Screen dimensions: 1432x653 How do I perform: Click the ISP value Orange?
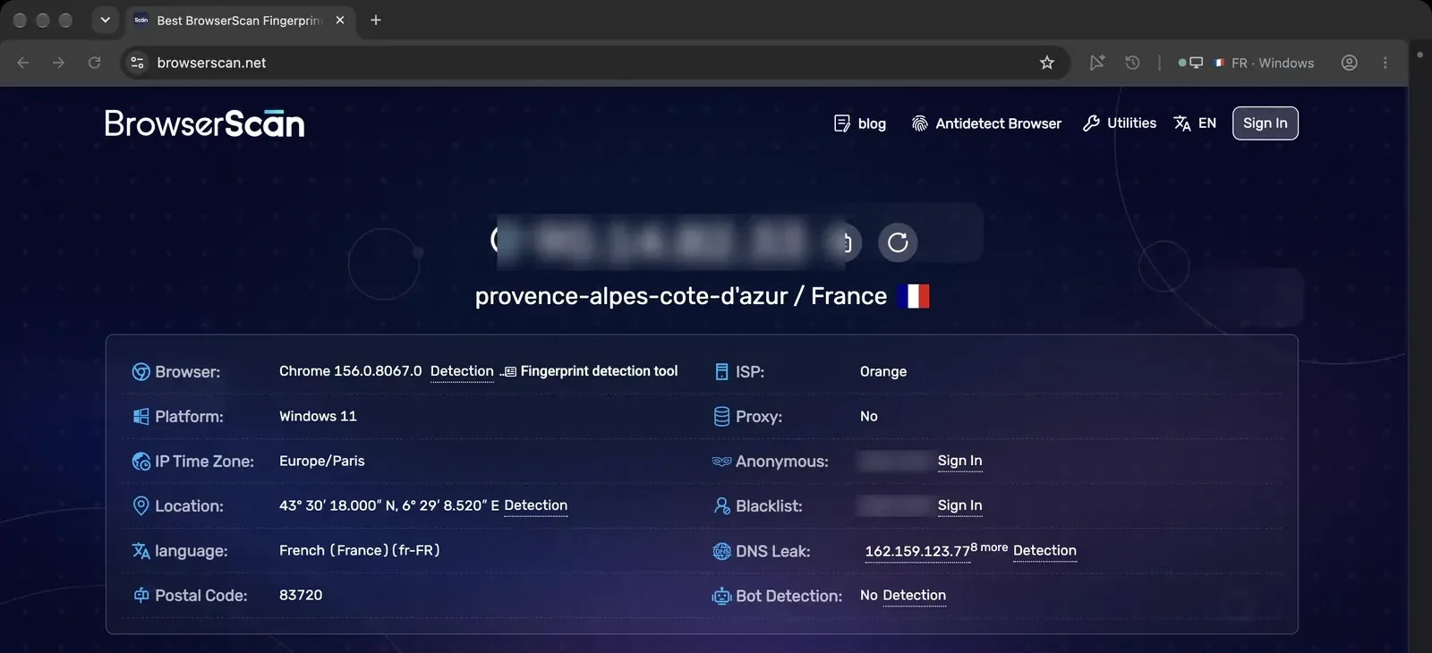tap(883, 371)
